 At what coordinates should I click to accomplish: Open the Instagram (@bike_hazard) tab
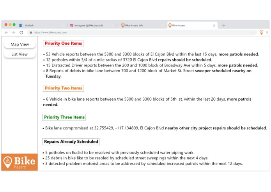[x=92, y=26]
